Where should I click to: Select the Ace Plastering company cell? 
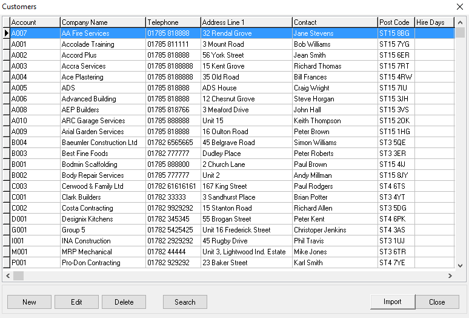click(103, 77)
